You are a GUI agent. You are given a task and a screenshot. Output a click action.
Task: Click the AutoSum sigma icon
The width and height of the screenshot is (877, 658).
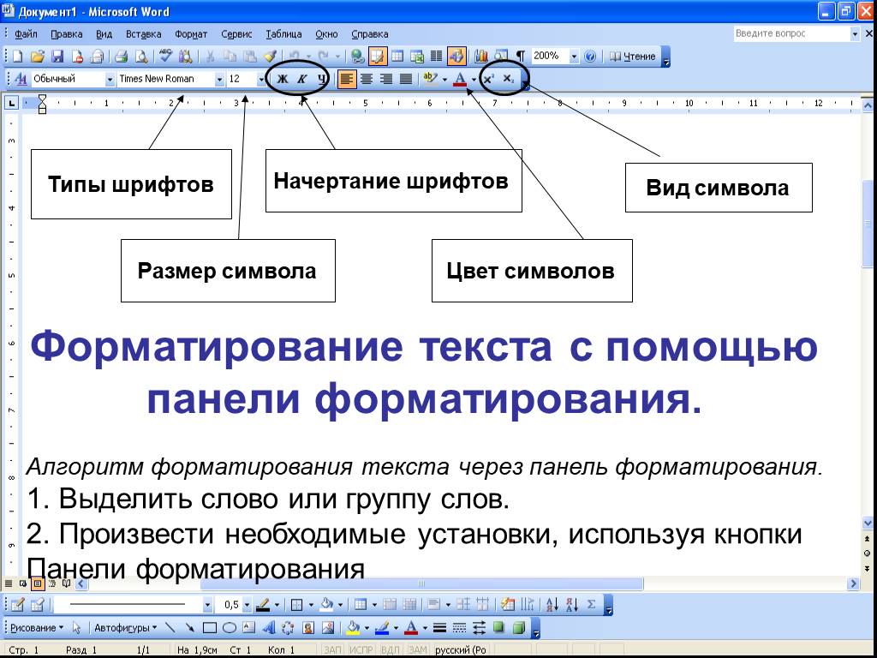point(592,604)
